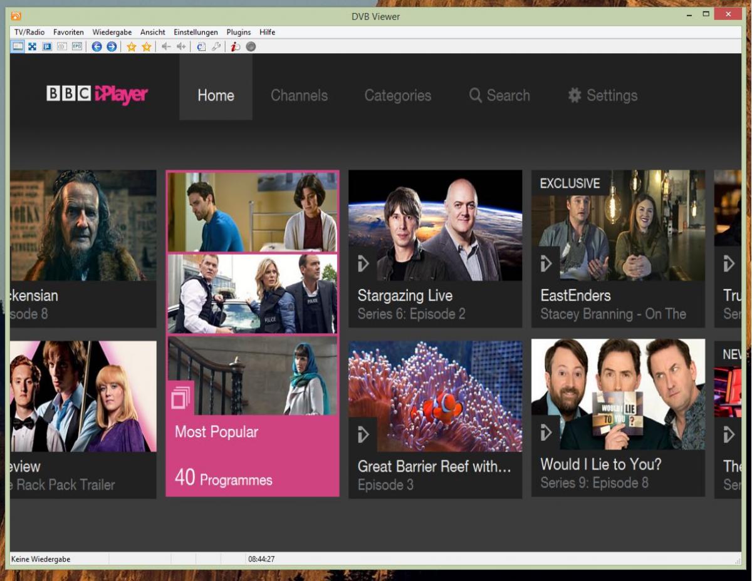
Task: Click the TV window display mode toolbar icon
Action: [x=18, y=46]
